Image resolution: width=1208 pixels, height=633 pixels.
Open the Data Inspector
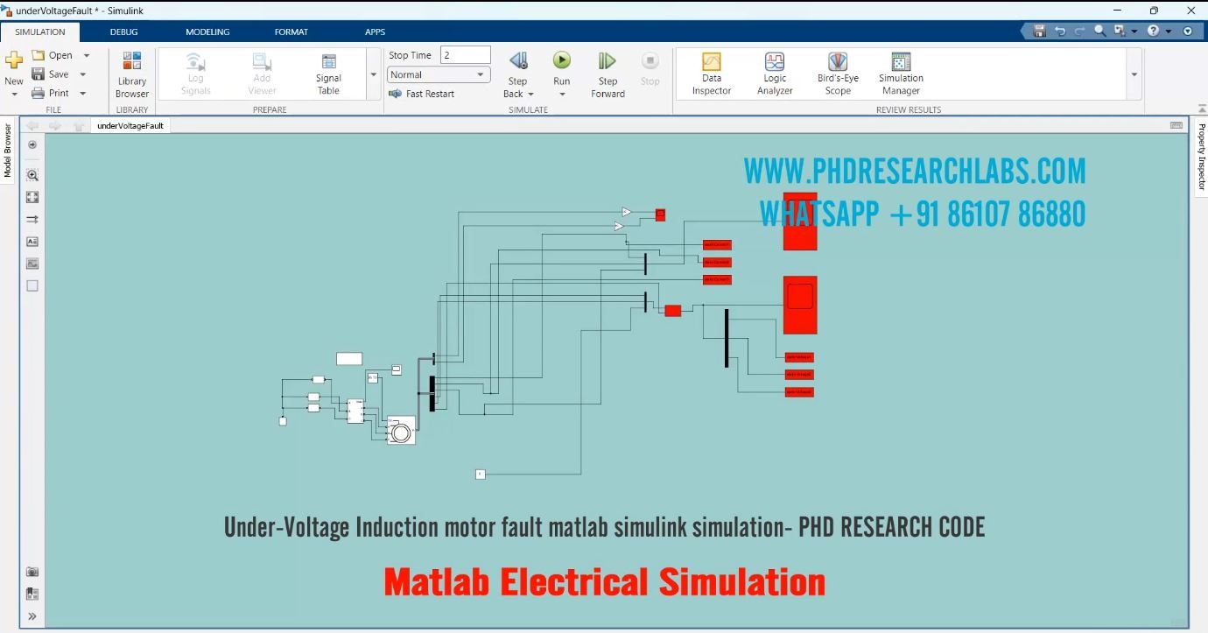point(712,74)
